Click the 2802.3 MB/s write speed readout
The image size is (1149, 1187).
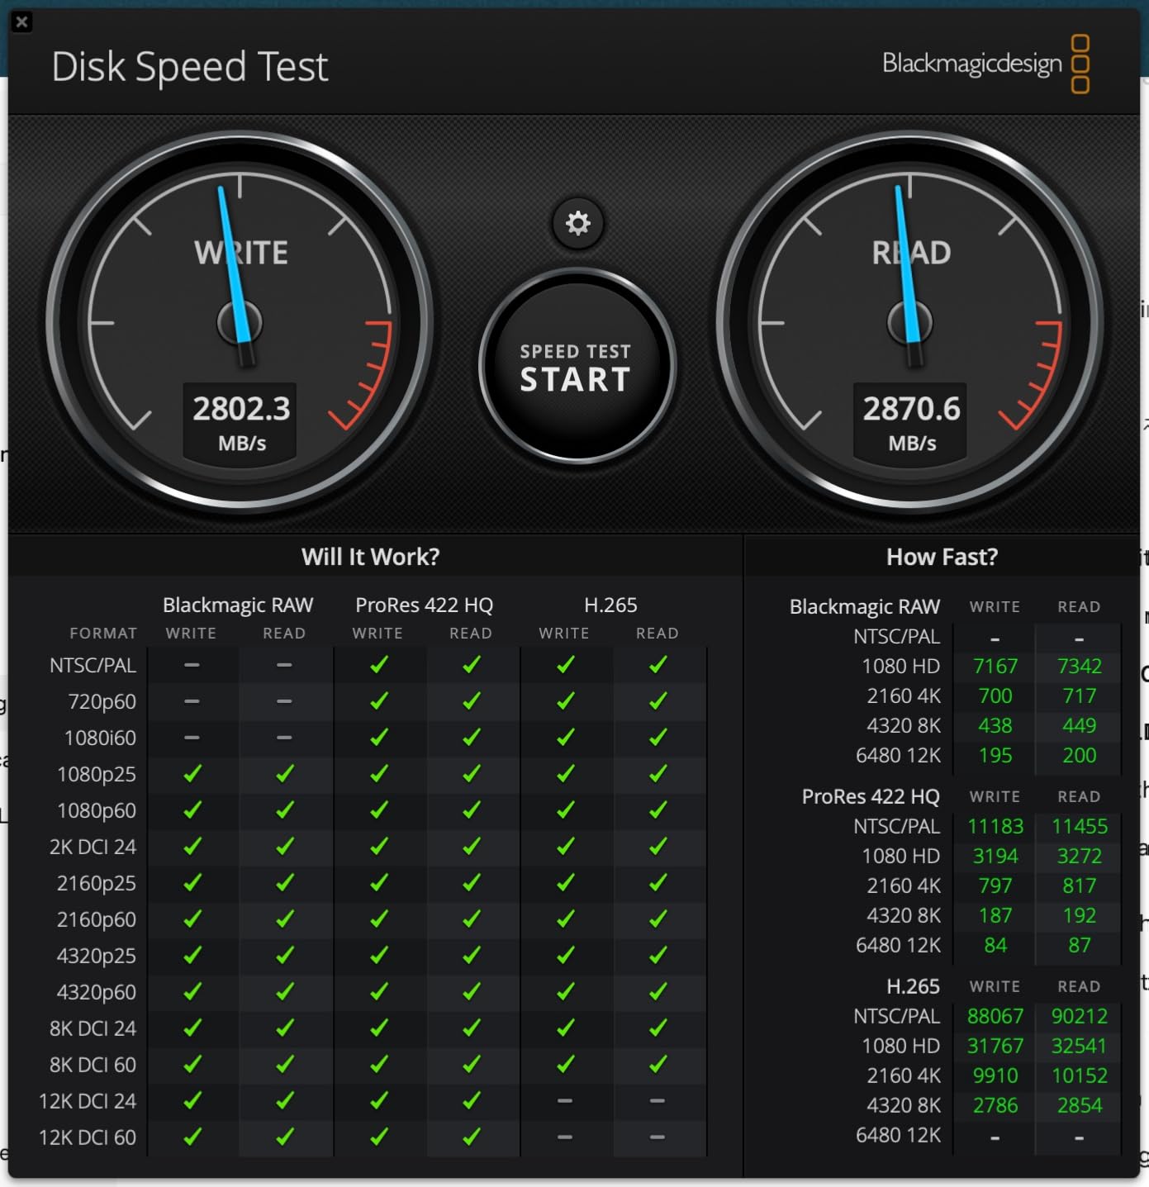[x=241, y=422]
